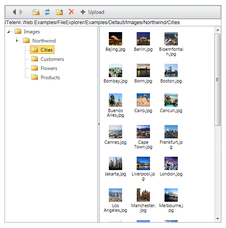Select the Buenos Aires.jpg thumbnail
The height and width of the screenshot is (228, 226).
[x=115, y=100]
